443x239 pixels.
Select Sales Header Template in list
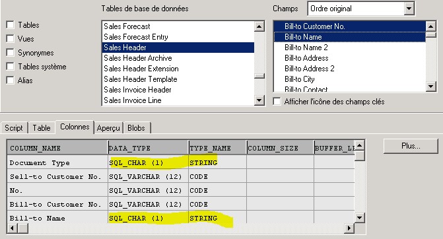click(x=178, y=79)
